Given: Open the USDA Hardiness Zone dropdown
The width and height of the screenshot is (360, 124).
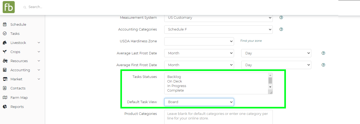Looking at the screenshot, I should click(x=199, y=41).
